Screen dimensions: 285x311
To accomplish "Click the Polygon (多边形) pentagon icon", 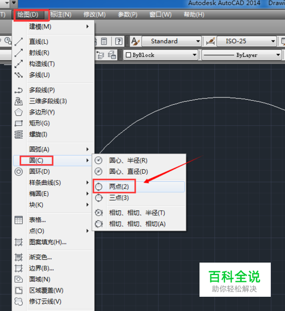I will pos(19,112).
